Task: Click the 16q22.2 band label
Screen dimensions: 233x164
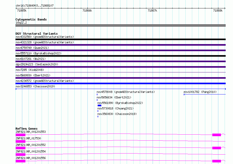Action: tap(21, 23)
